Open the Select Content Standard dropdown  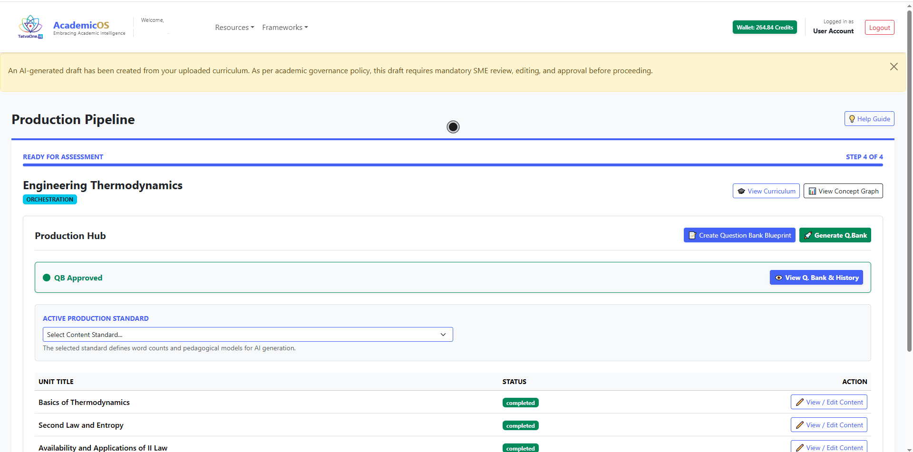pyautogui.click(x=247, y=335)
